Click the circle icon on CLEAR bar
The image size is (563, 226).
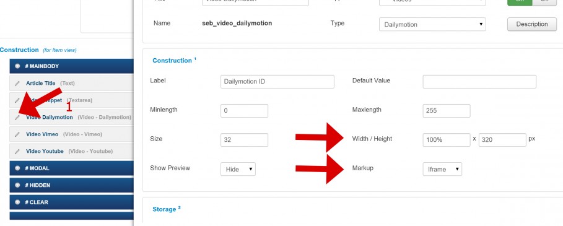(x=17, y=202)
